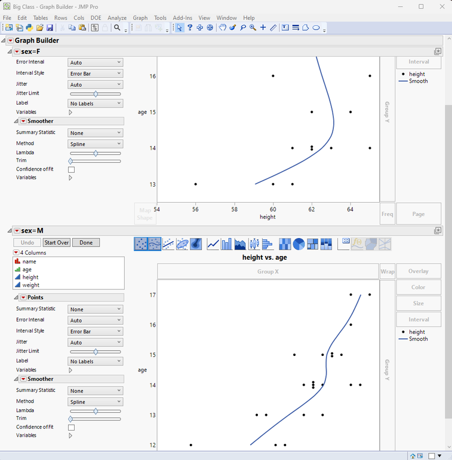Select the Arrow pointer tool

180,28
